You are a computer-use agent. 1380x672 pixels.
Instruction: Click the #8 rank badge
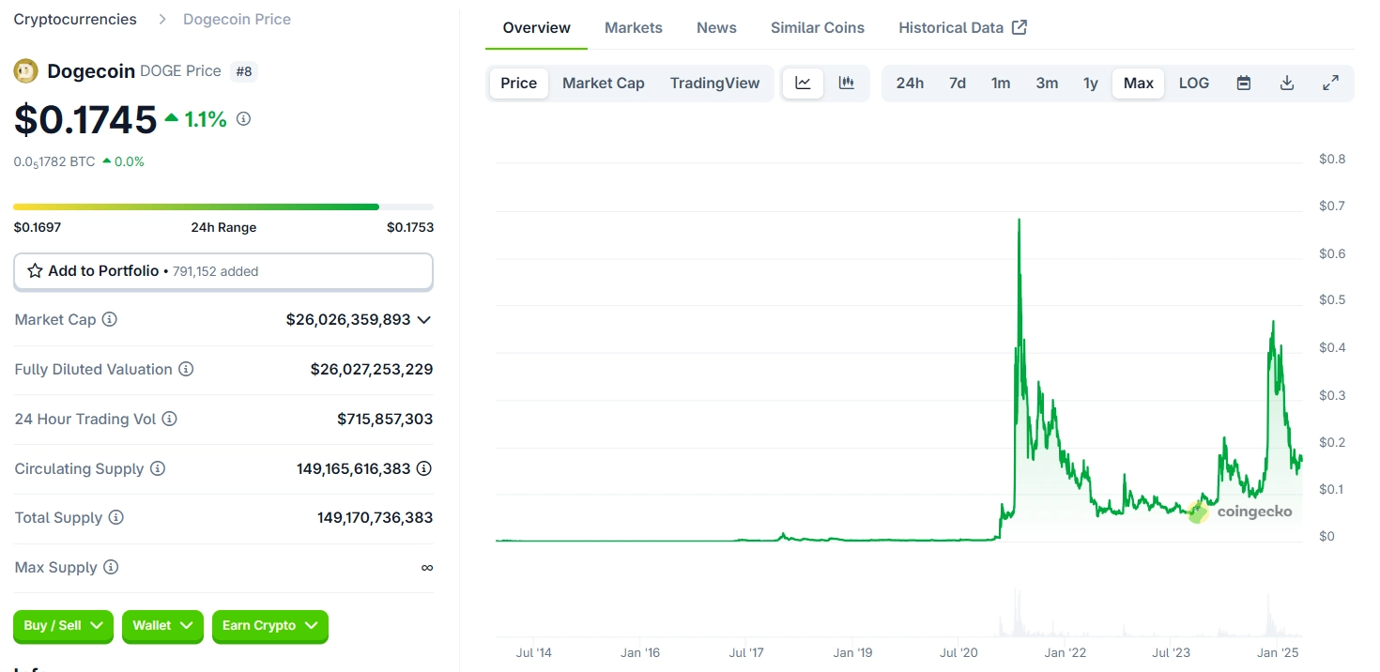pos(244,71)
